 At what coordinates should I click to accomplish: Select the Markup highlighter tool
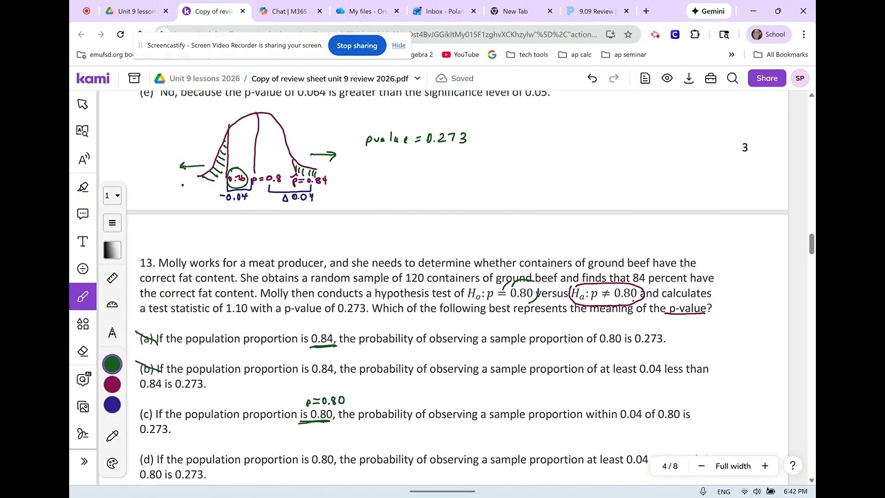coord(83,187)
